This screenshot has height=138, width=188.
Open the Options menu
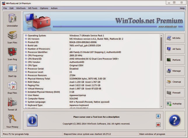pos(44,8)
